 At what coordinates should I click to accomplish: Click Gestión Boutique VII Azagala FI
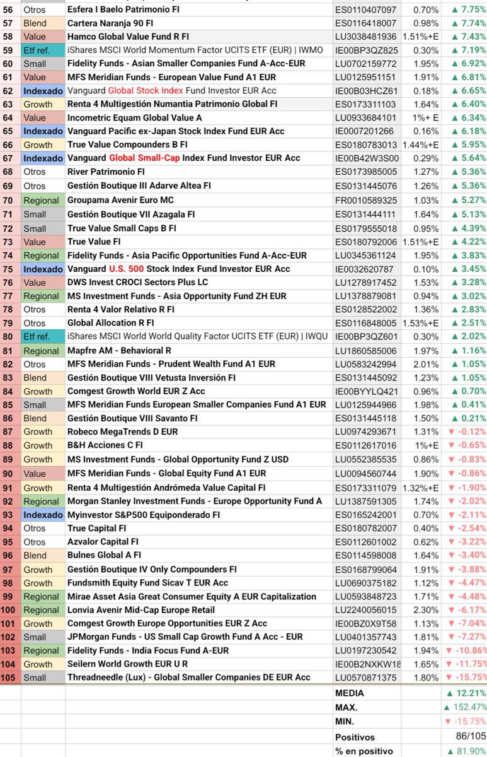pyautogui.click(x=131, y=214)
